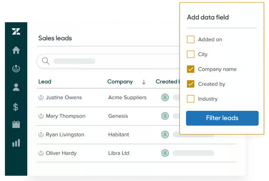269x181 pixels.
Task: Uncheck the Company name checkbox
Action: point(191,69)
